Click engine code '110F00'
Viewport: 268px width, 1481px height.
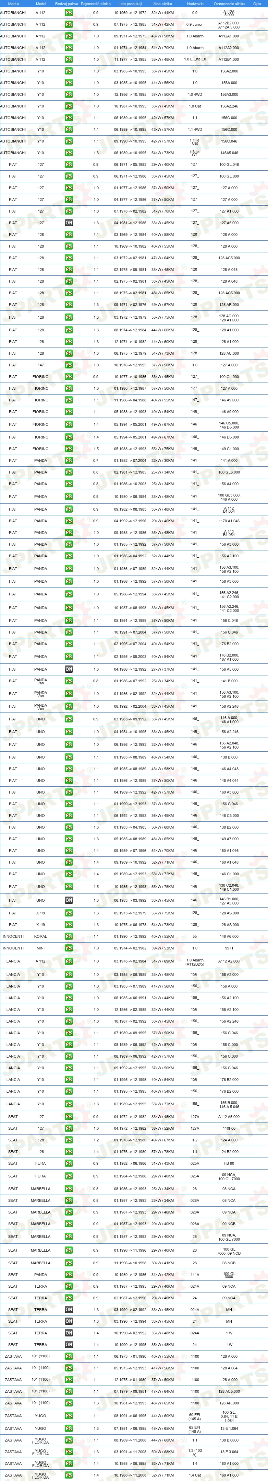click(x=229, y=1129)
